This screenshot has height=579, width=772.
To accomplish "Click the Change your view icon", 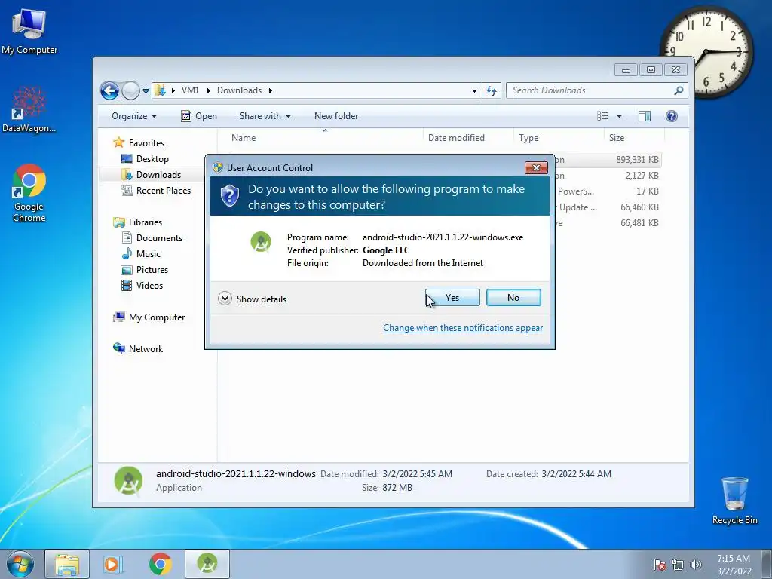I will pyautogui.click(x=602, y=116).
